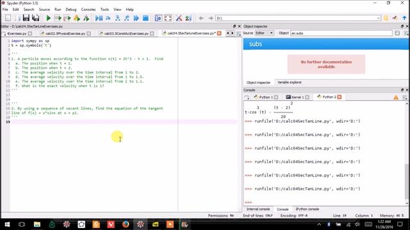Go to parent directory up arrow icon
410x230 pixels.
404,18
